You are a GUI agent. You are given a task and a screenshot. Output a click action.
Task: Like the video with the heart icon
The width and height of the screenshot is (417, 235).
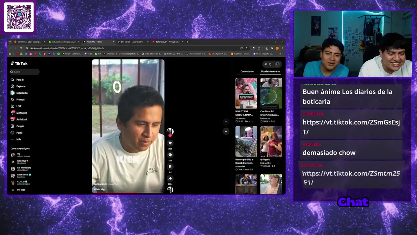point(170,143)
